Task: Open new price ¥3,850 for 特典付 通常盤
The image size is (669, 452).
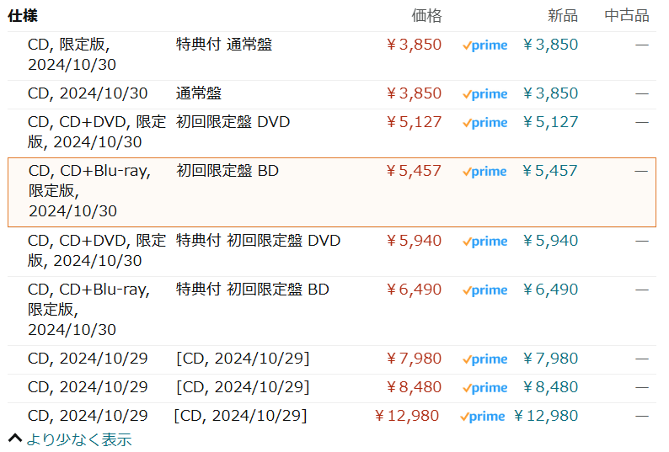Action: point(550,45)
